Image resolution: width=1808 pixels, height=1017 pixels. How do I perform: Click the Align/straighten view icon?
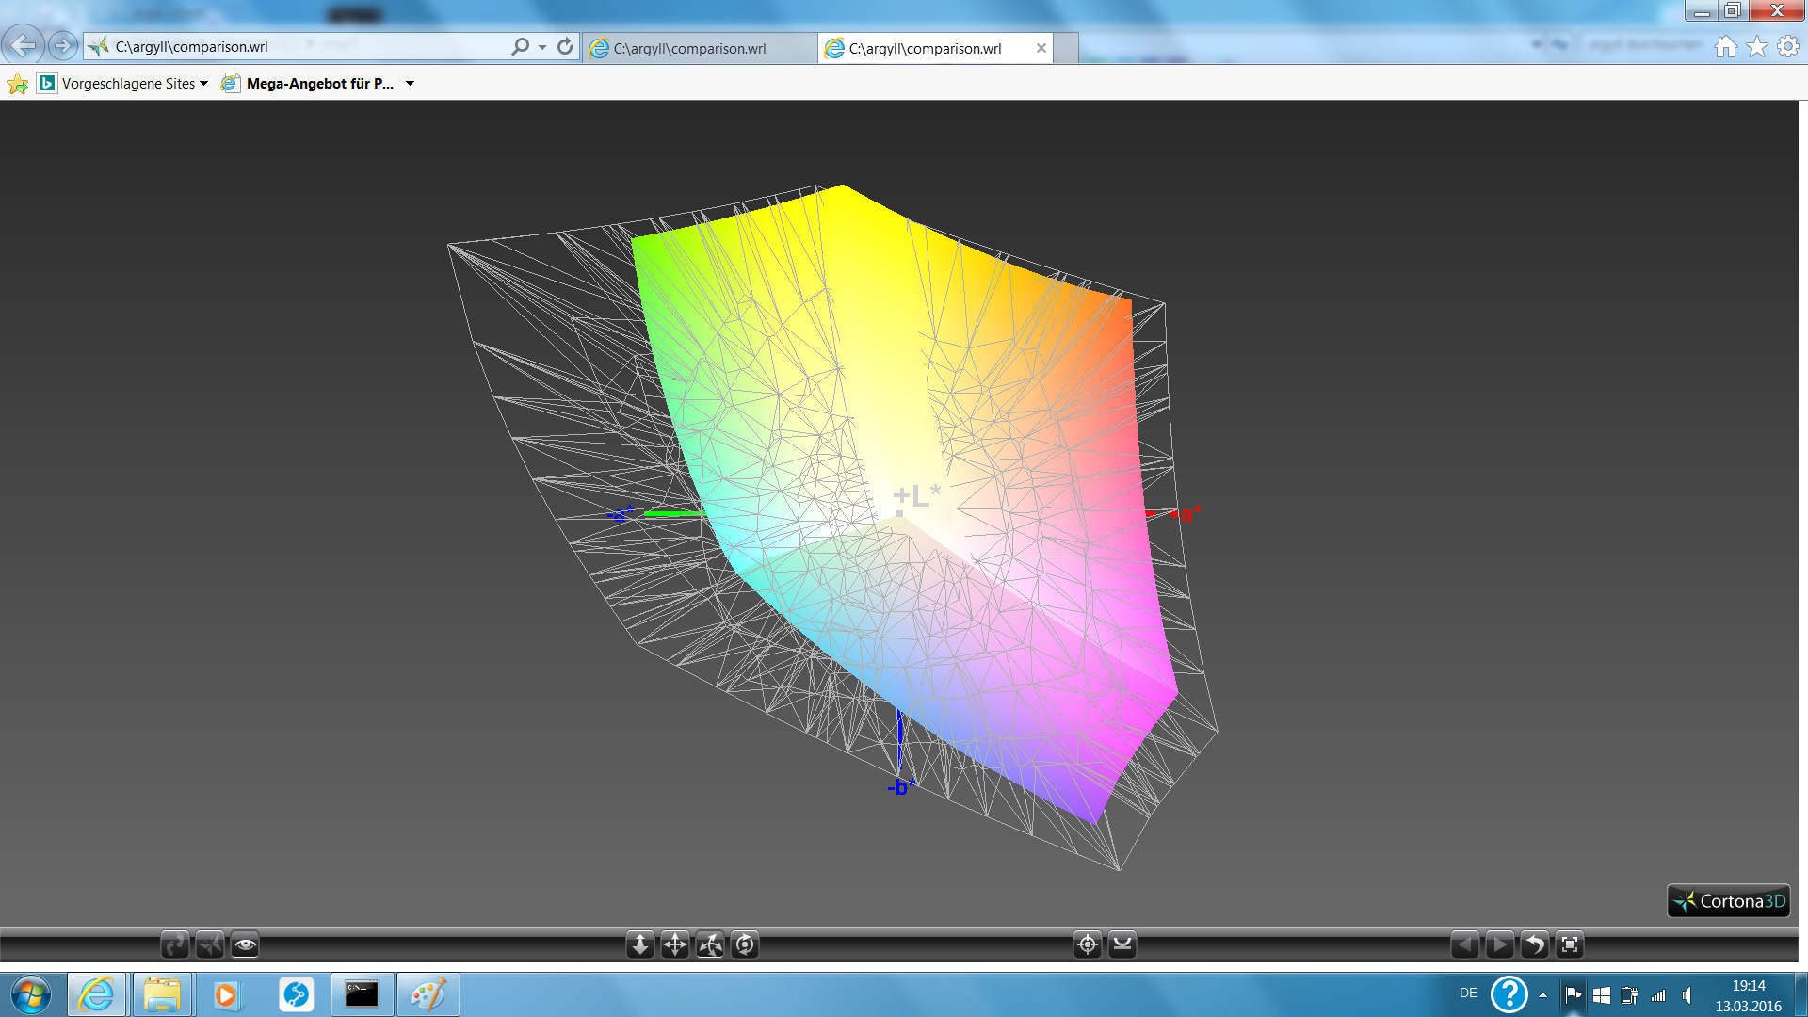pos(1122,944)
